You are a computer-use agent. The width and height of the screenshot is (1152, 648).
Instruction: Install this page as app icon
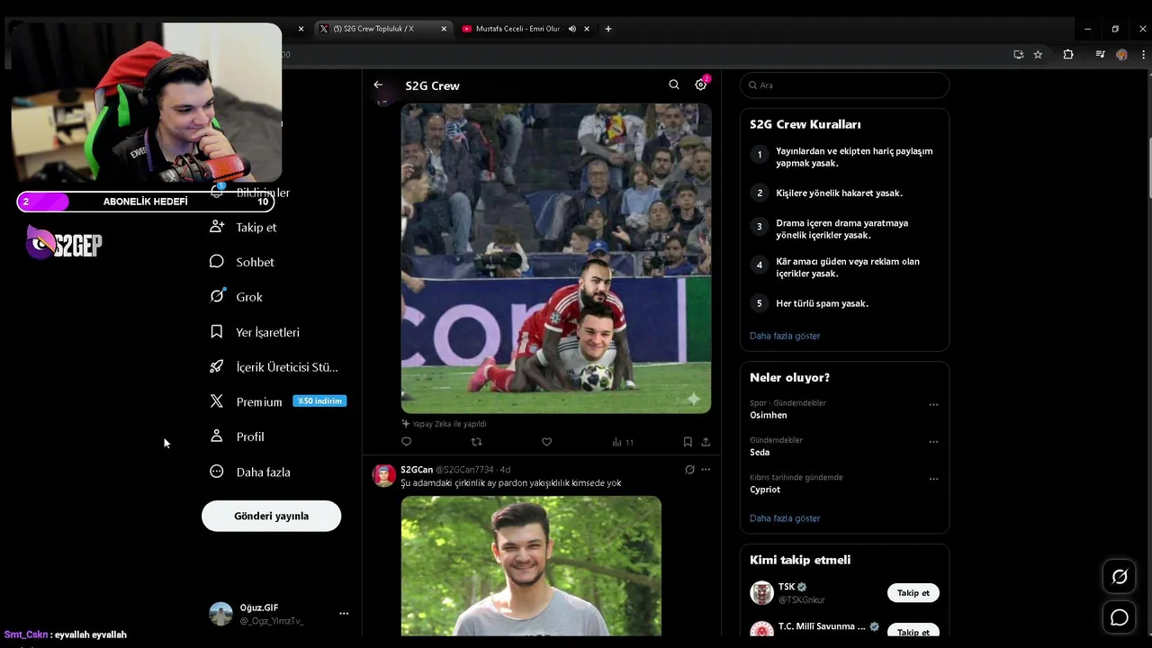(x=1018, y=54)
